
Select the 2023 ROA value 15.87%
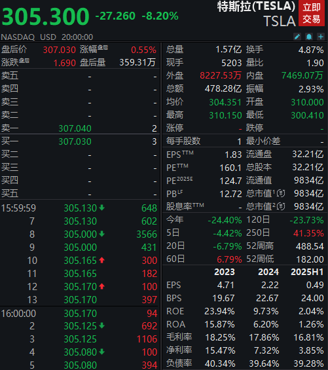click(219, 324)
